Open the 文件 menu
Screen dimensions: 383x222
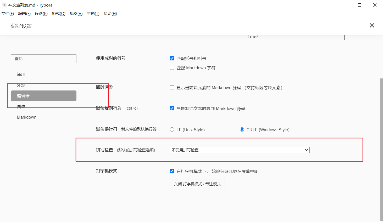coord(8,14)
